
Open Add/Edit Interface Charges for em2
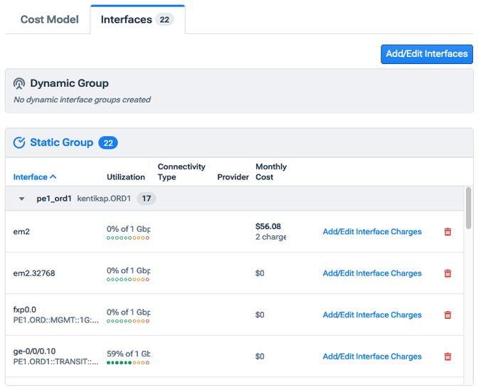tap(372, 232)
